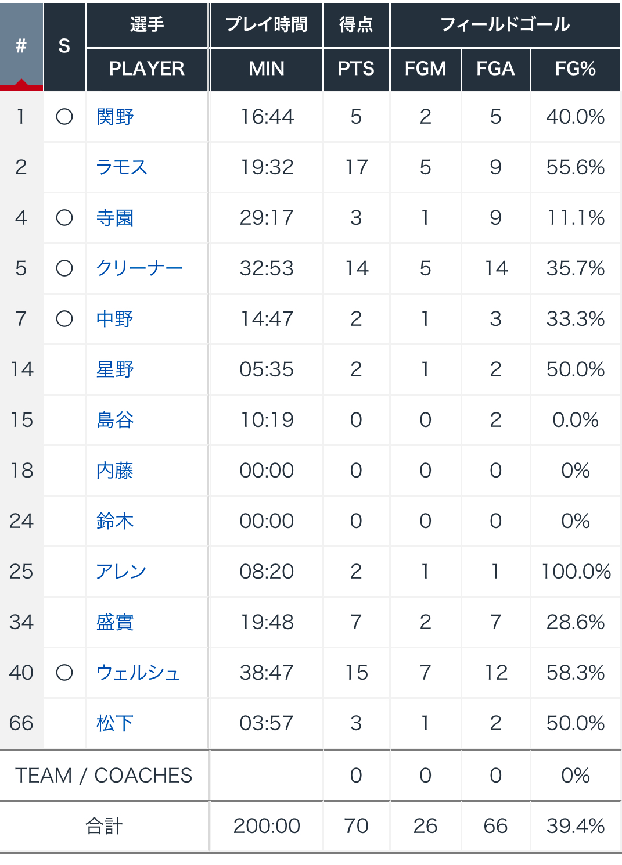Sort by PTS column header
Screen dimensions: 622x865
tap(356, 69)
